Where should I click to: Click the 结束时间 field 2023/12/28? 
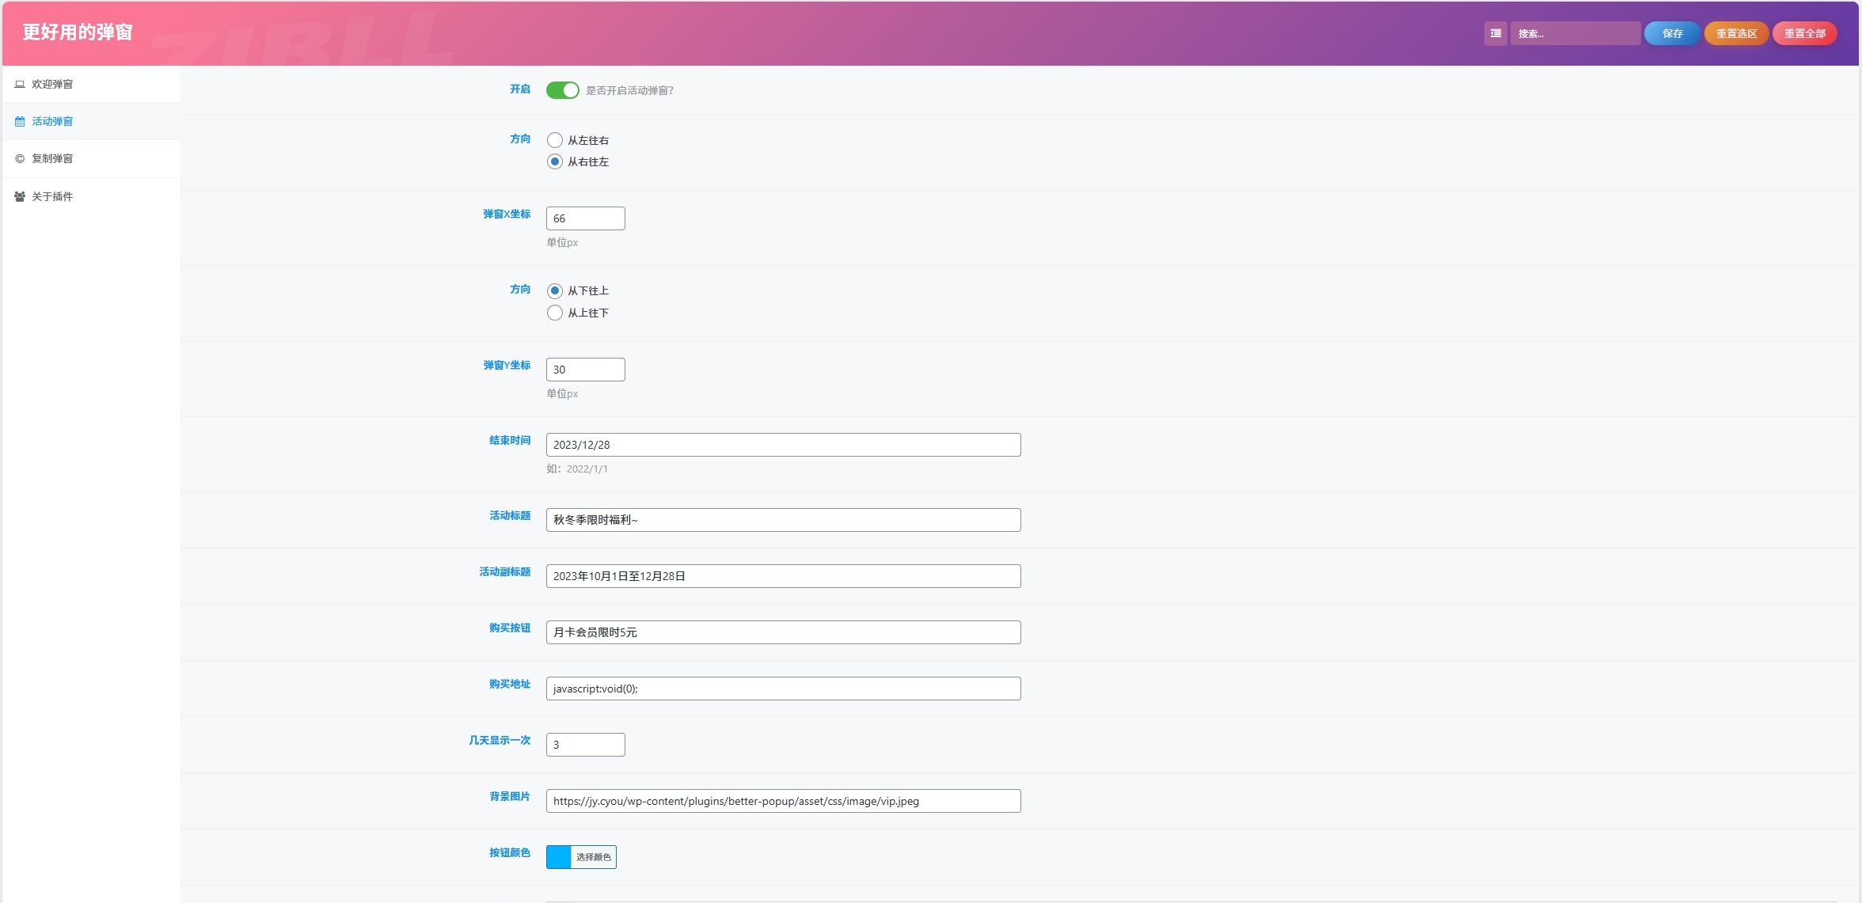tap(784, 445)
